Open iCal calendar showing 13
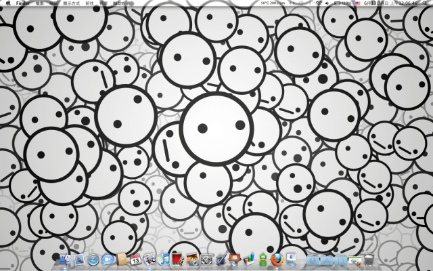 [136, 260]
